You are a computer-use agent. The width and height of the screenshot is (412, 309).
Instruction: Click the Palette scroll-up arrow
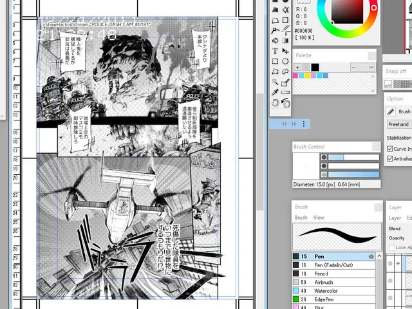[373, 77]
